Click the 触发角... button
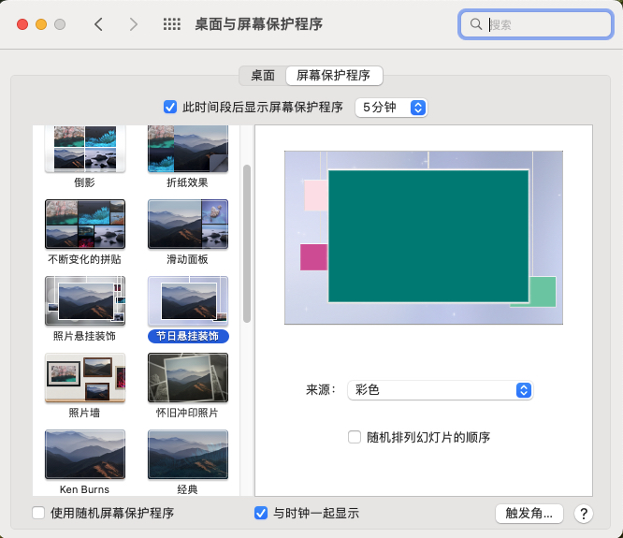 (529, 513)
